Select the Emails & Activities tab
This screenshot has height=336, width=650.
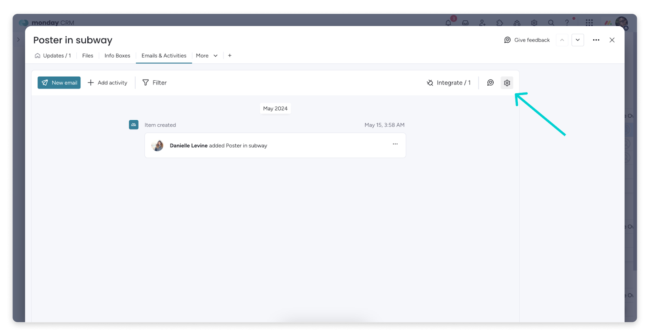[164, 56]
